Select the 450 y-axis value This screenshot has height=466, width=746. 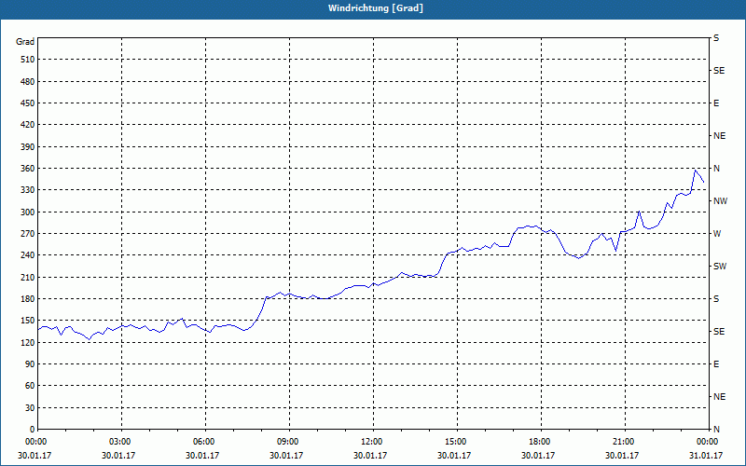click(28, 103)
